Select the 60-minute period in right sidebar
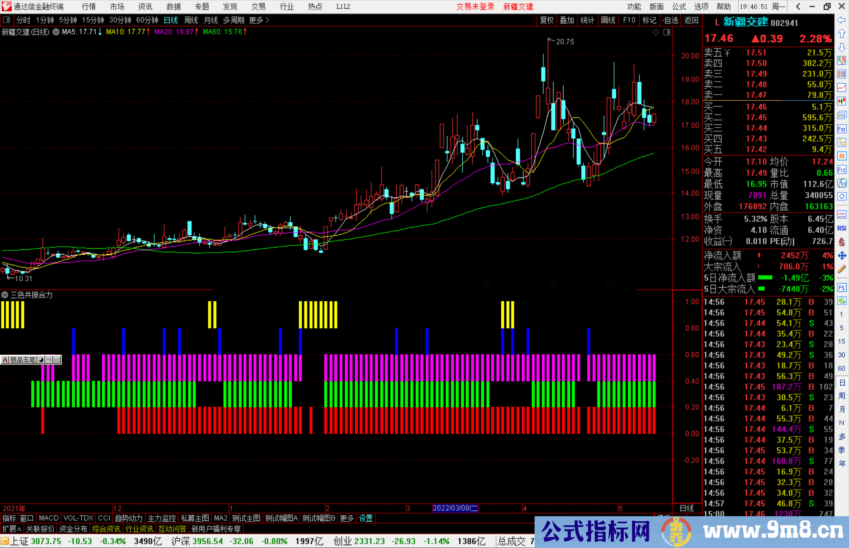This screenshot has height=548, width=849. coord(841,368)
